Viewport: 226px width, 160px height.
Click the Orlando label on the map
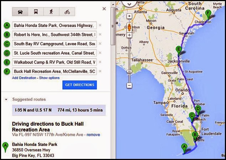tap(182, 90)
